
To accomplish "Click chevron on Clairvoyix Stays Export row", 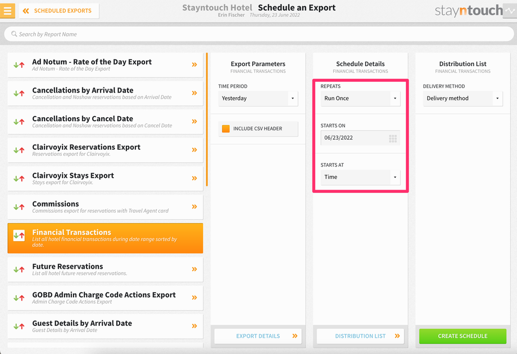I will point(194,178).
